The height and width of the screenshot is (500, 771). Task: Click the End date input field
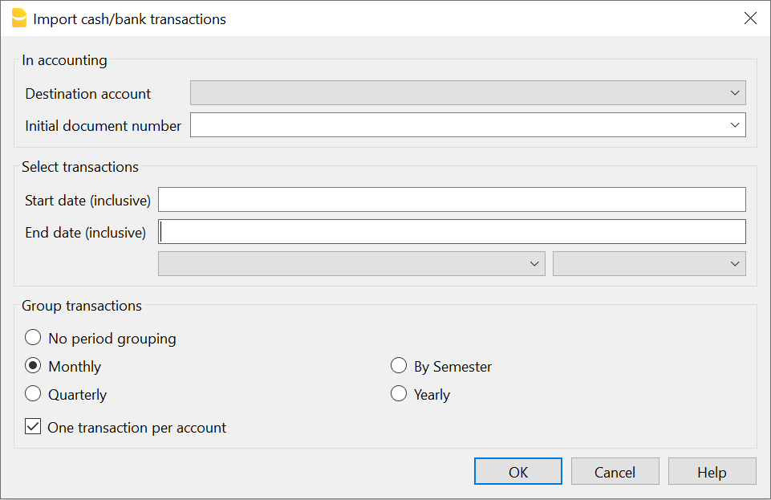(x=452, y=231)
